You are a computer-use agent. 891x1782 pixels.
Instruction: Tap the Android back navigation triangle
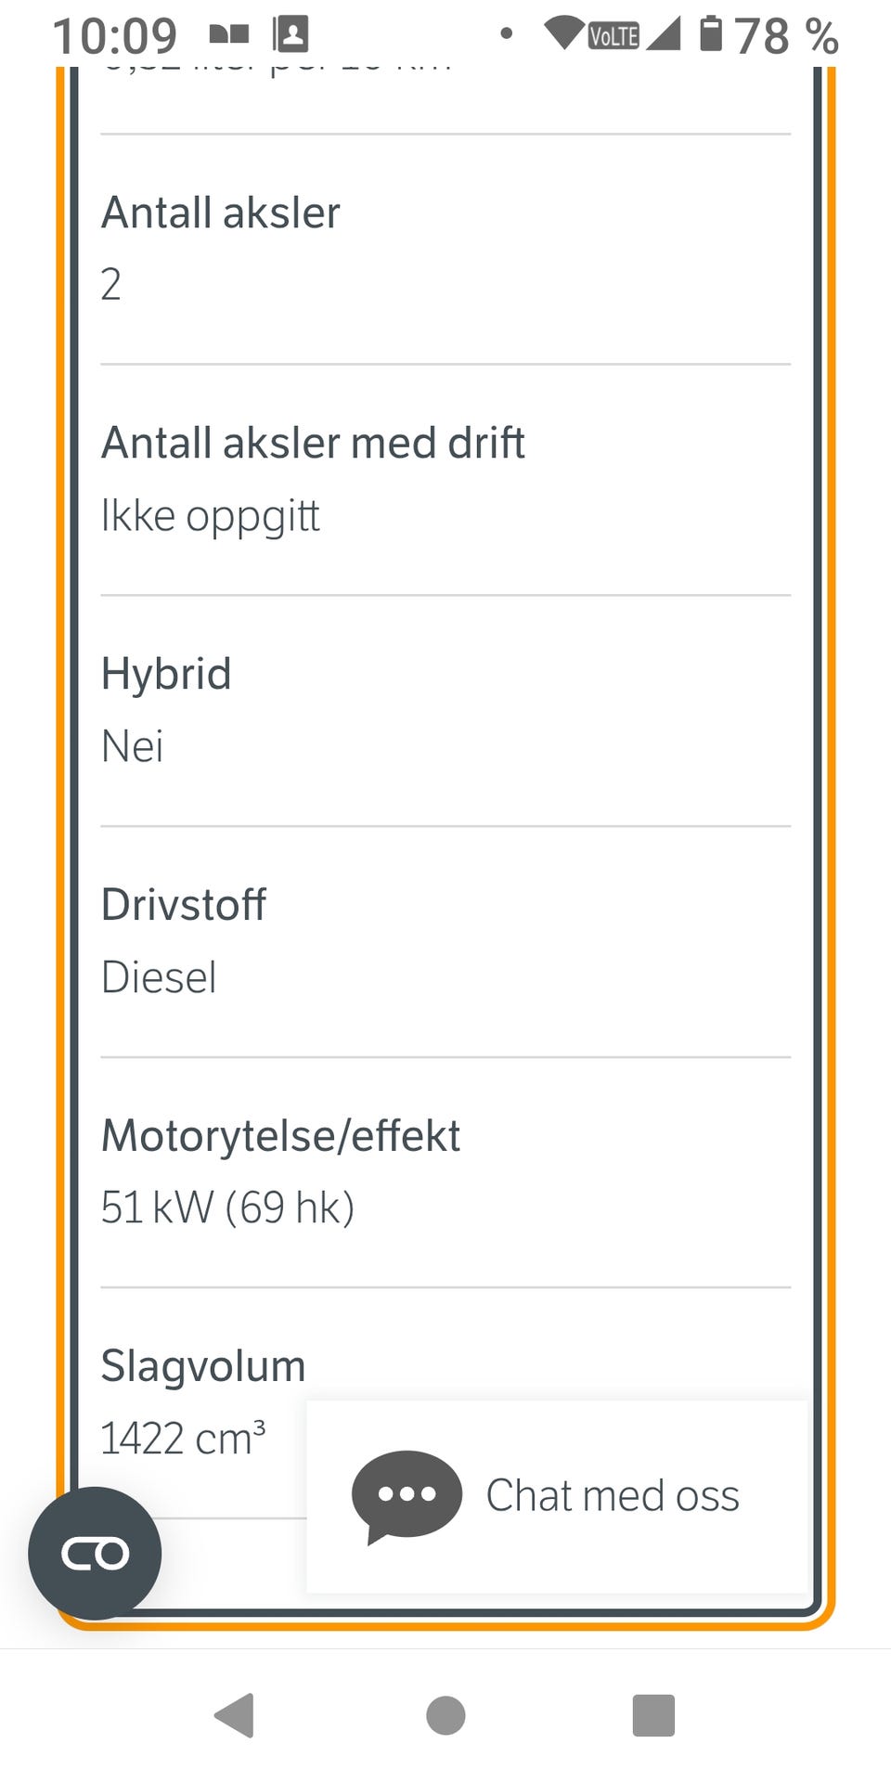(234, 1715)
